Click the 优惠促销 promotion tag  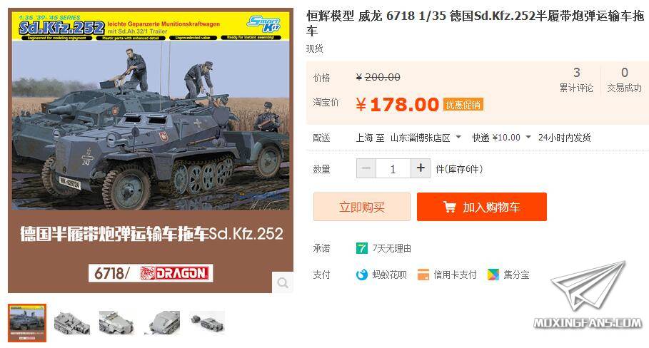[463, 105]
